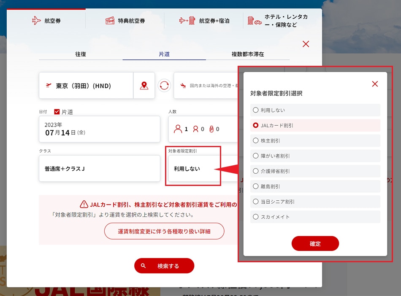Select the 離島割引 radio option

coord(315,186)
